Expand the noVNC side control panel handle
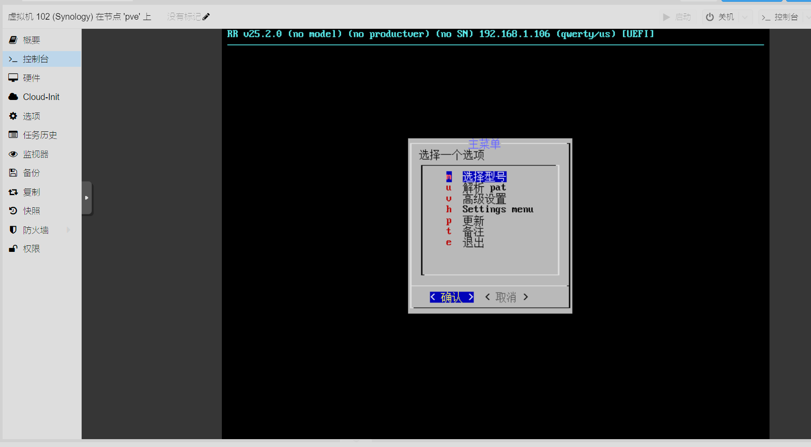 [86, 198]
